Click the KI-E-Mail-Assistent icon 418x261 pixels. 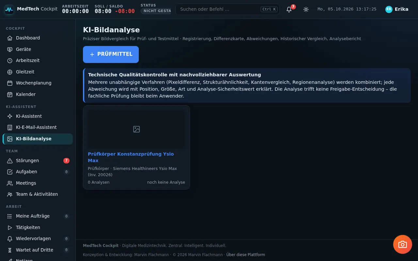10,127
